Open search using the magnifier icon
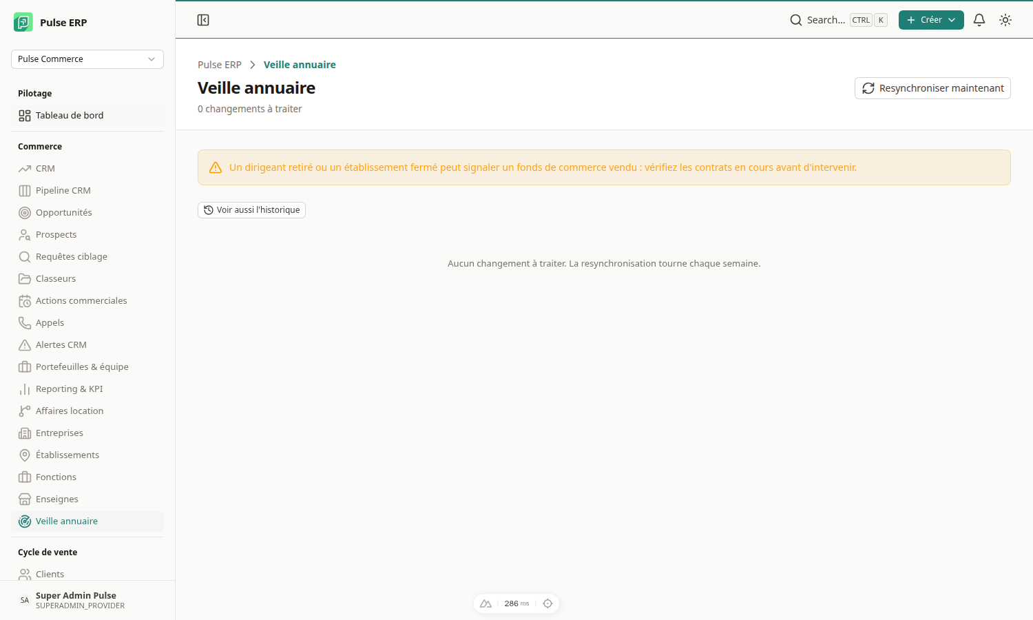 click(x=796, y=20)
